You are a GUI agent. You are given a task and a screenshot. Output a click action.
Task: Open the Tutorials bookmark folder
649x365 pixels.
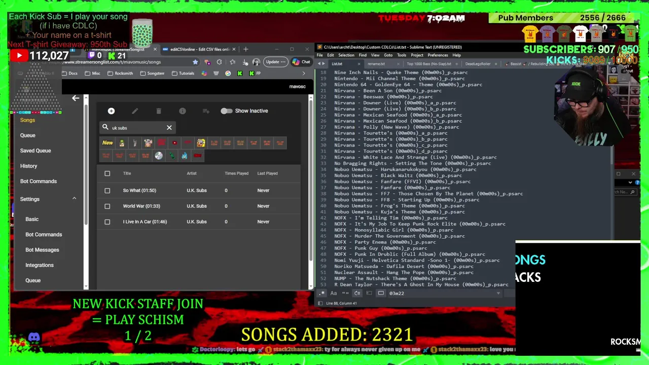[x=183, y=74]
